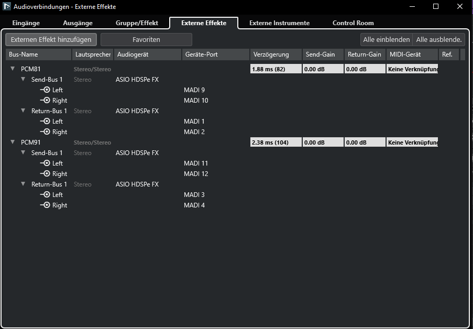Click PCM81 Return-Gain 0.00 dB field
Image resolution: width=473 pixels, height=329 pixels.
365,69
